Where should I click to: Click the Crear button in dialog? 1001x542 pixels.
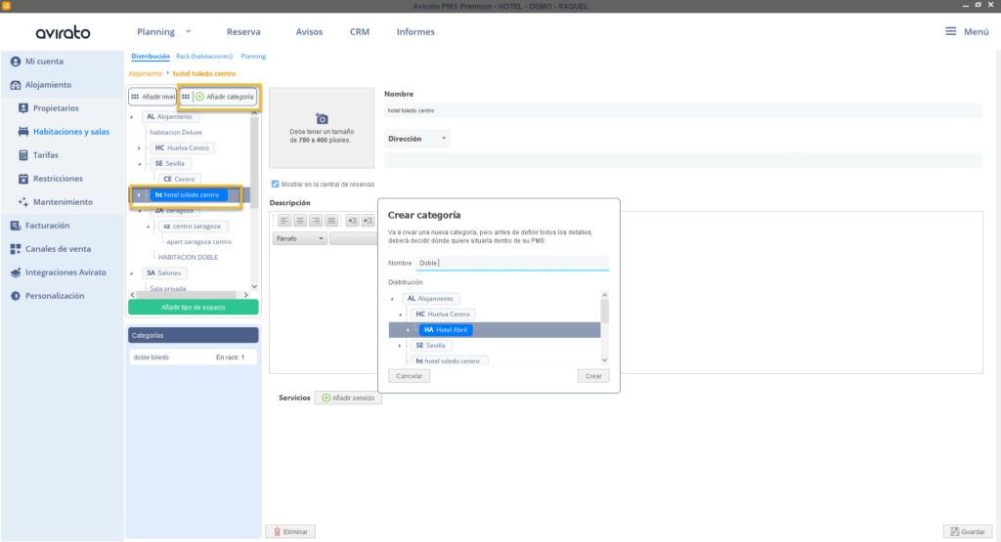(x=593, y=376)
